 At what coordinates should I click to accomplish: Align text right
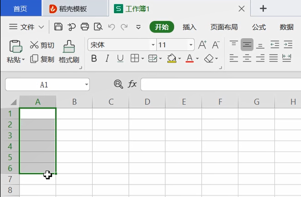pyautogui.click(x=260, y=58)
